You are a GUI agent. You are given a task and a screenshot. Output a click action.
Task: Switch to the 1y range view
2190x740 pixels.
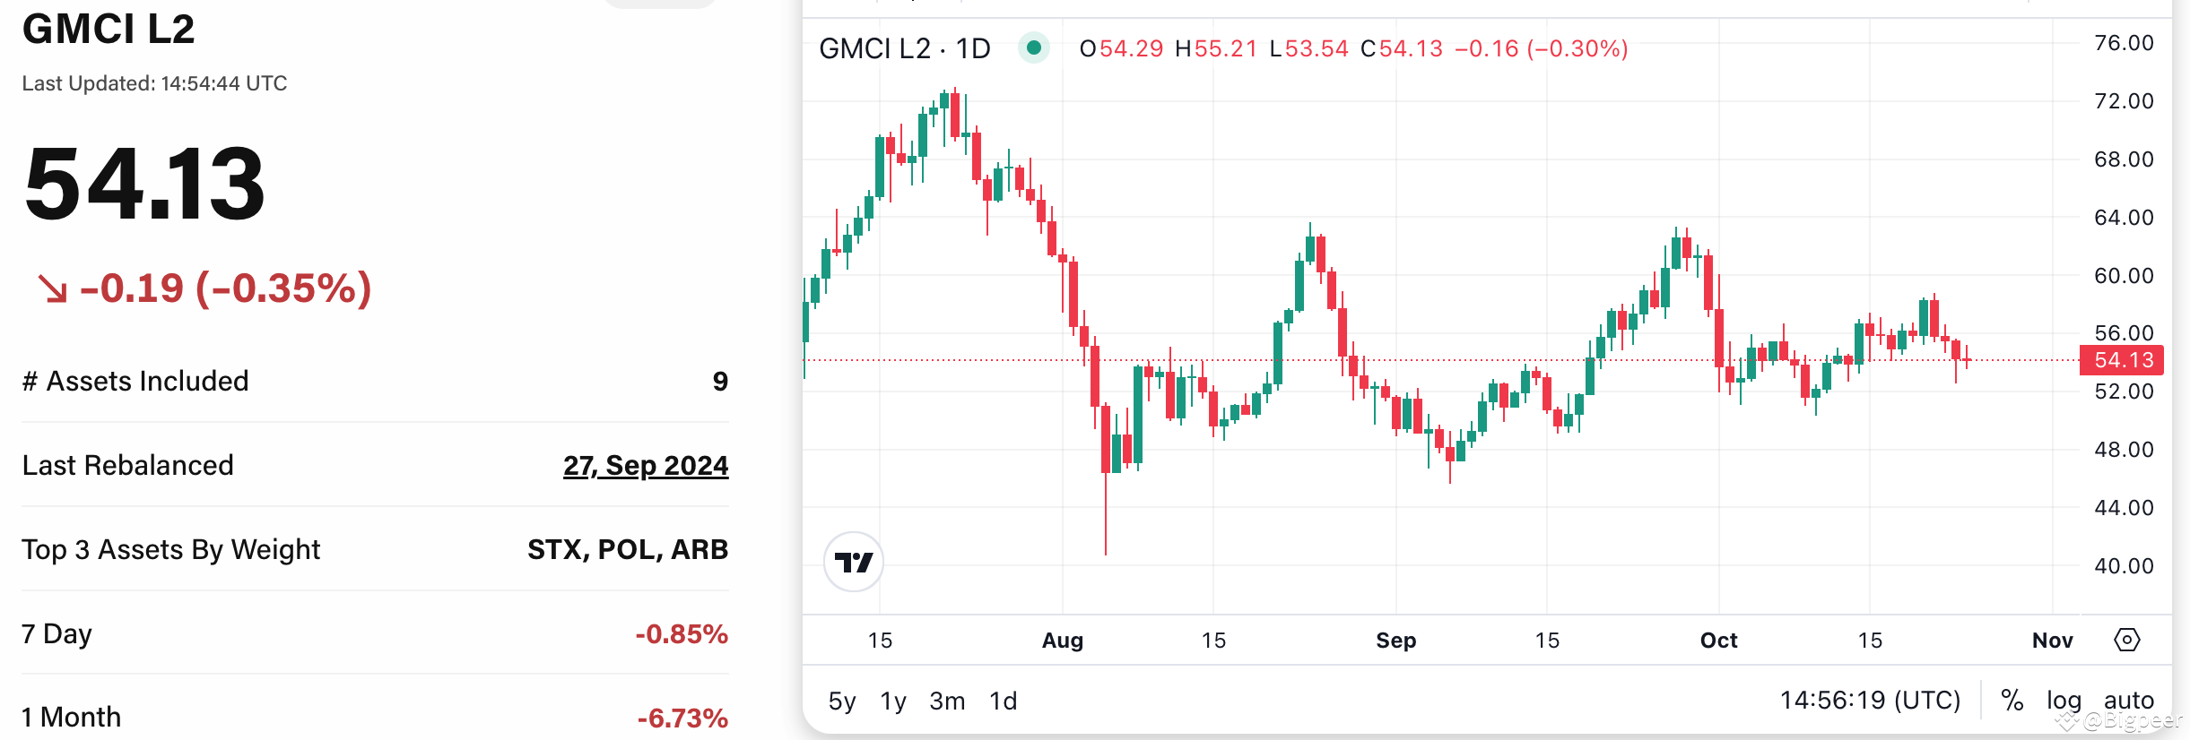(x=893, y=701)
